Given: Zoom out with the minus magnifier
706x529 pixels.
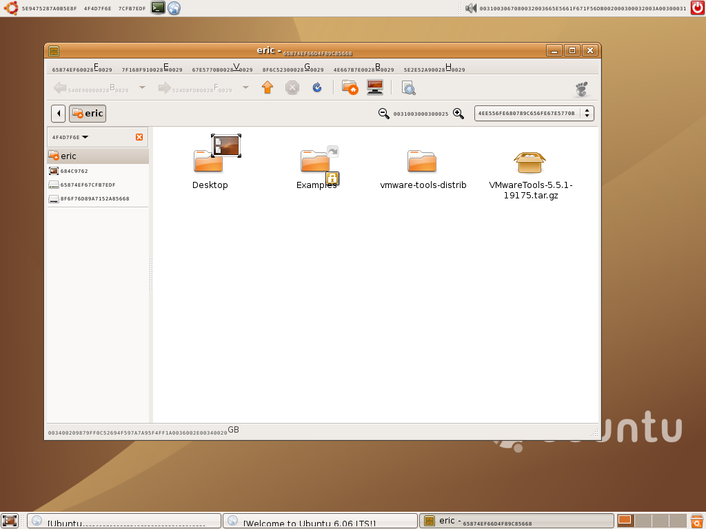Looking at the screenshot, I should point(383,114).
